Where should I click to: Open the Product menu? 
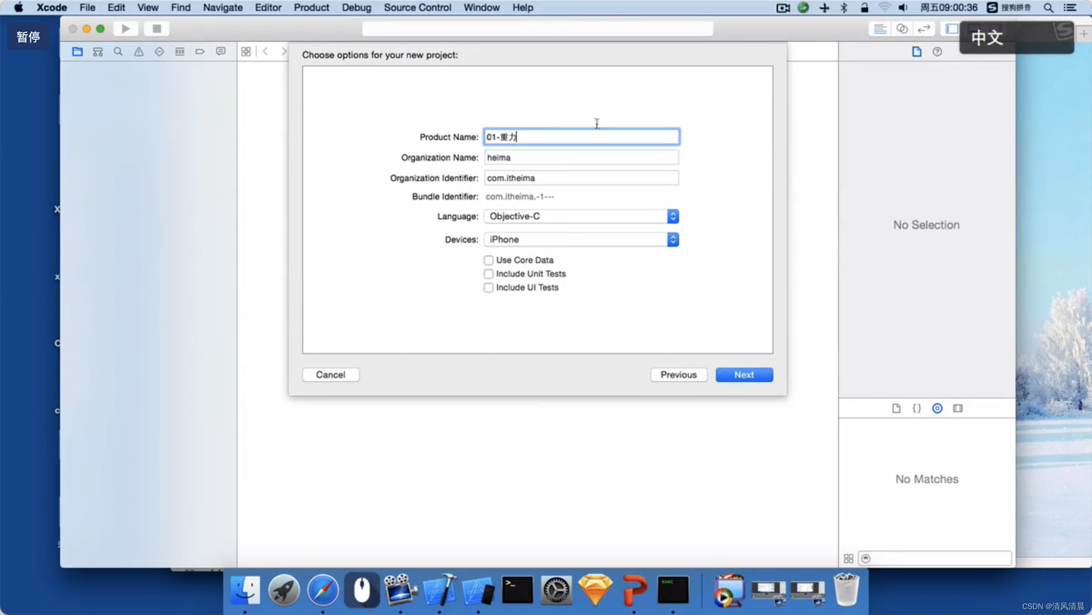pos(311,7)
